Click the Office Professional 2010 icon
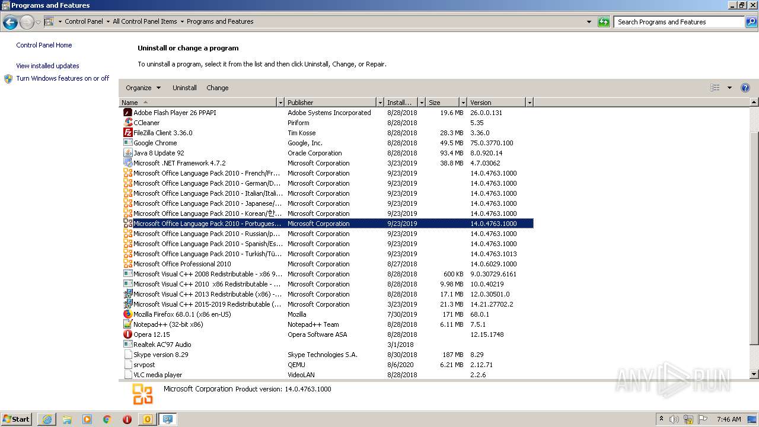The image size is (759, 427). (x=127, y=264)
